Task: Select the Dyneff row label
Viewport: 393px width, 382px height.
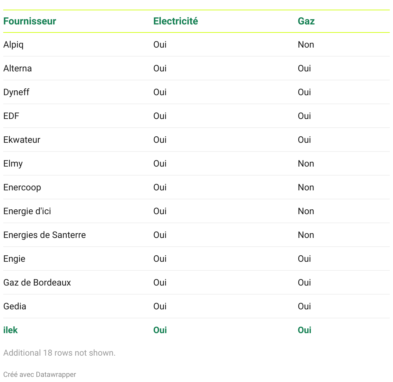Action: click(x=16, y=92)
